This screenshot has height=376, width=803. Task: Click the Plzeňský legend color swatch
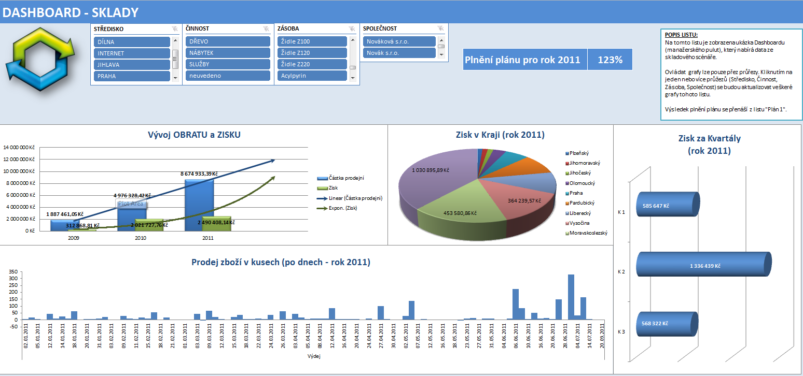(566, 153)
